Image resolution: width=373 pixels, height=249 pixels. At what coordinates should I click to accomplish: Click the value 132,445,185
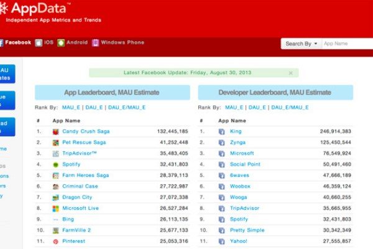[x=173, y=131]
